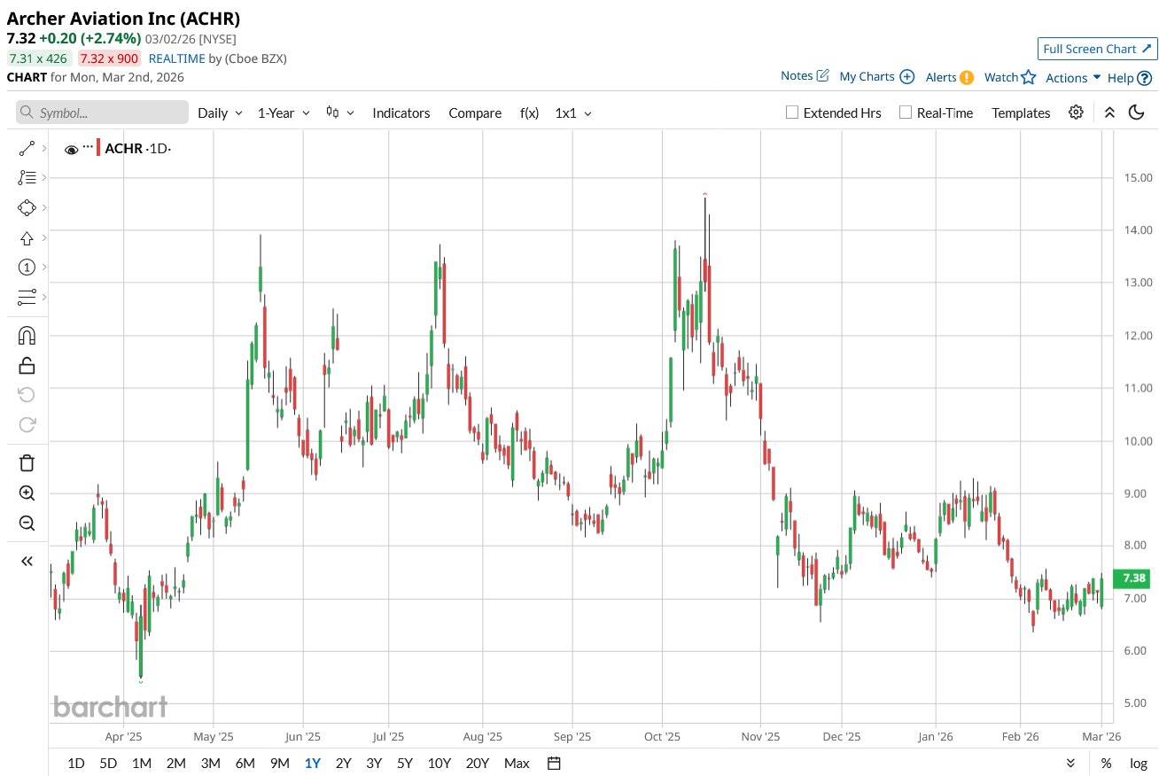This screenshot has width=1159, height=776.
Task: Toggle dark mode with moon icon
Action: (1137, 113)
